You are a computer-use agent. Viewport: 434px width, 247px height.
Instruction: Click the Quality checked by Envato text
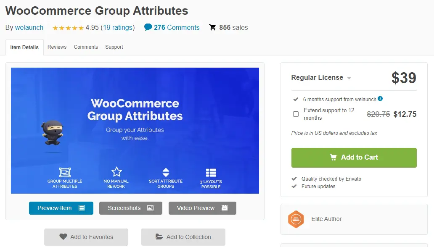click(331, 179)
